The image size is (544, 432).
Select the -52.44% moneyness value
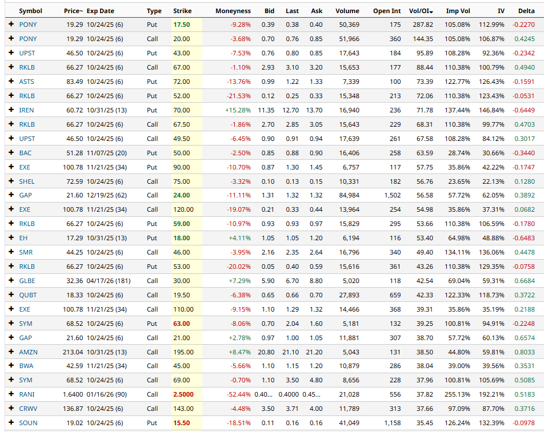[x=238, y=394]
